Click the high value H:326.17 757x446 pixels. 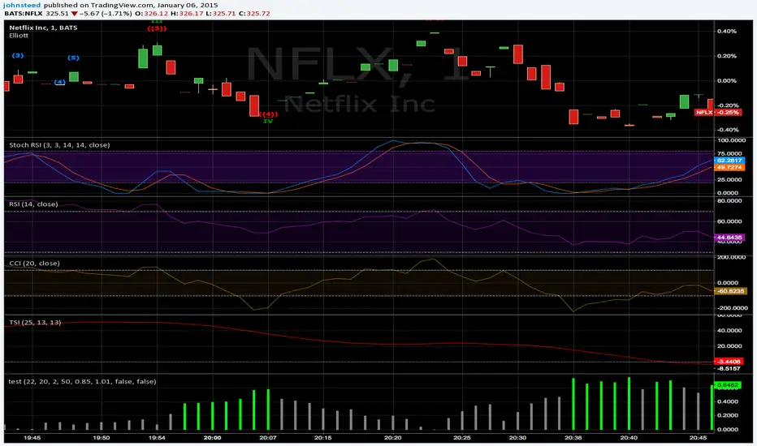pos(187,14)
